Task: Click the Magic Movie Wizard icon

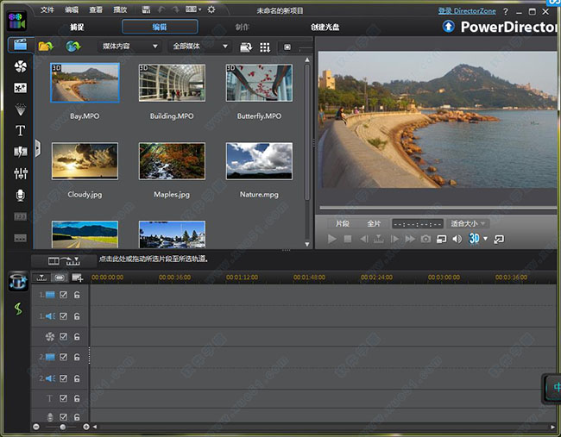Action: pyautogui.click(x=18, y=281)
